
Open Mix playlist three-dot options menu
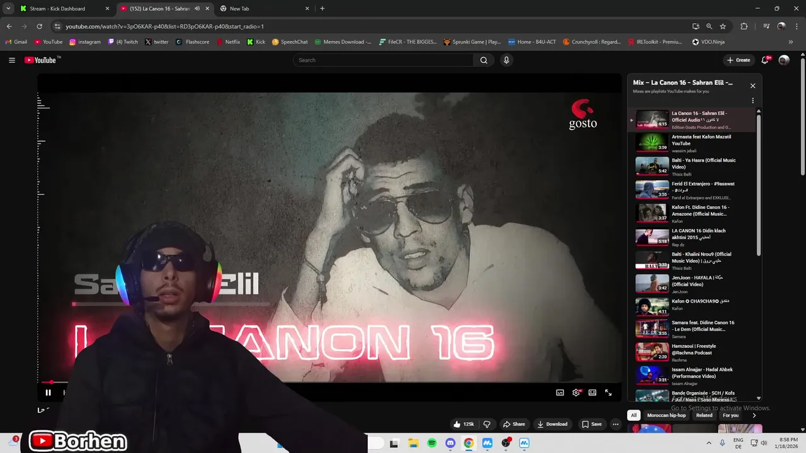tap(752, 101)
